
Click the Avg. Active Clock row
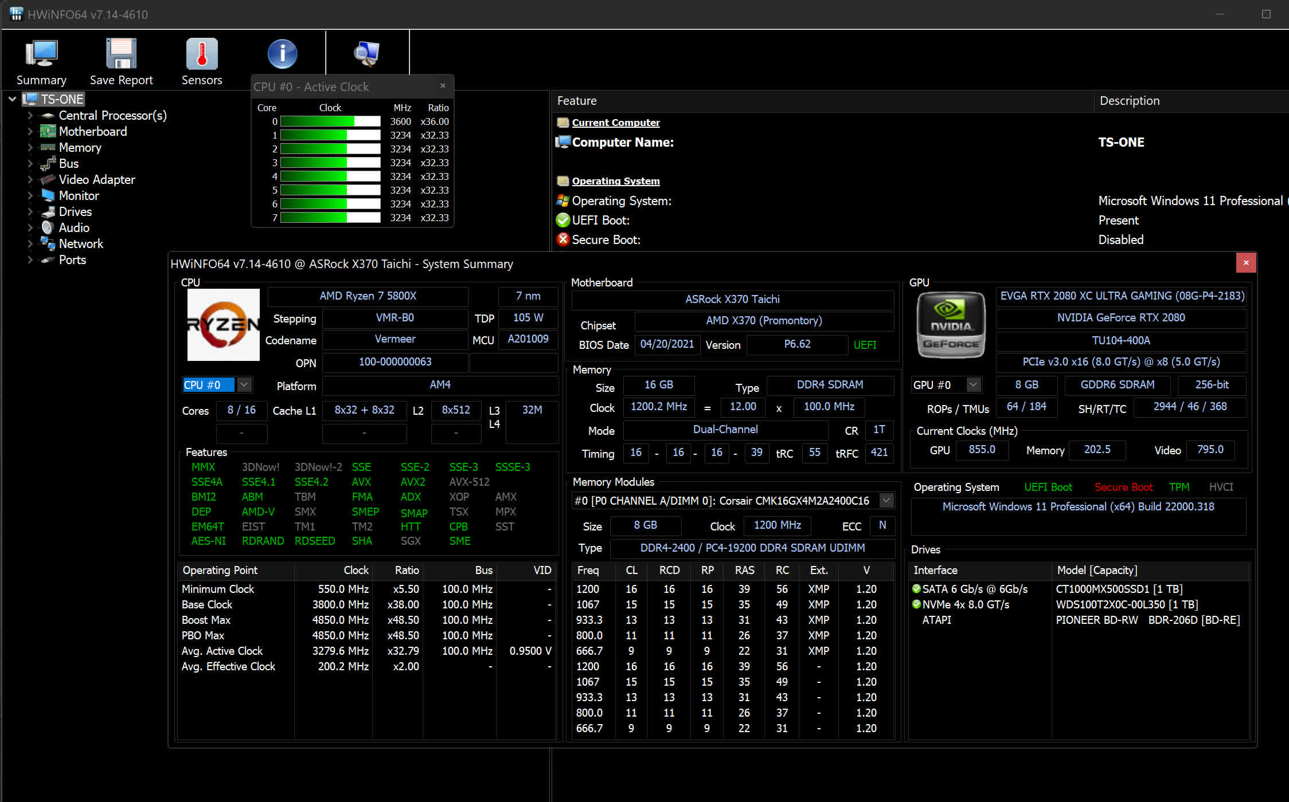[x=367, y=651]
